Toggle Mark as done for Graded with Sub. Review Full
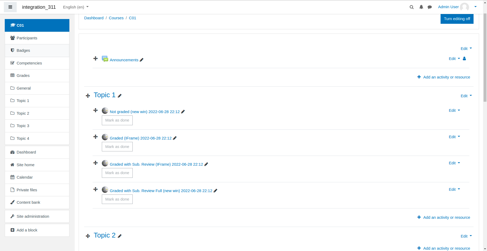 point(117,199)
